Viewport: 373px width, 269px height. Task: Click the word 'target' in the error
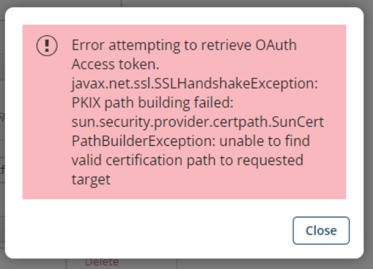pyautogui.click(x=91, y=180)
